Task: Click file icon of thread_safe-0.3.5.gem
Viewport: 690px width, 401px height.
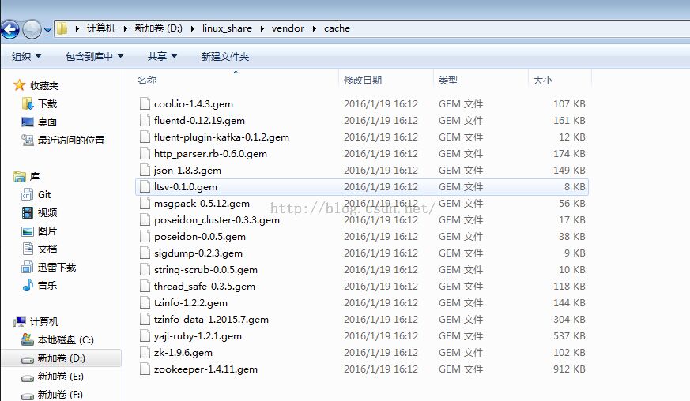Action: pos(145,287)
